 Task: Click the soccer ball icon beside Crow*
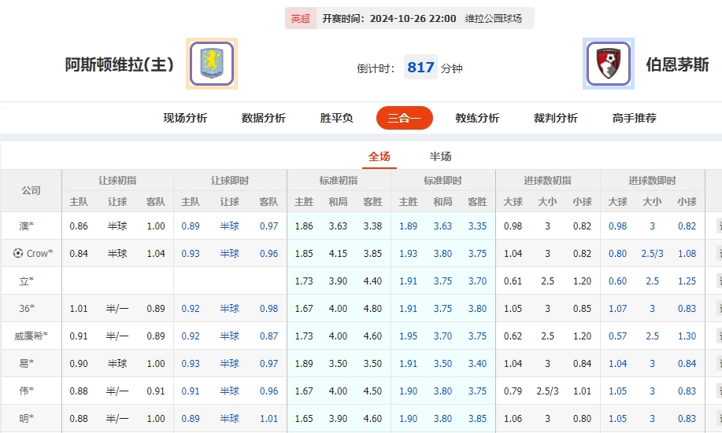click(x=18, y=254)
